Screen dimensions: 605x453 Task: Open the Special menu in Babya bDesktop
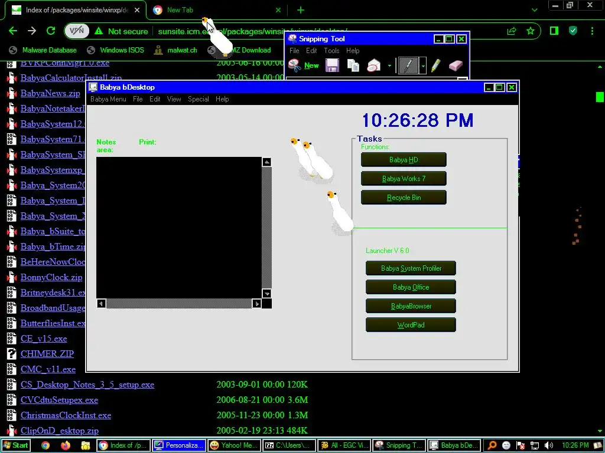pyautogui.click(x=199, y=99)
